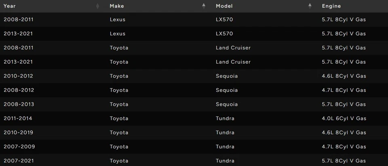388x166 pixels.
Task: Click the 2013-2021 Land Cruiser year cell
Action: pyautogui.click(x=19, y=62)
